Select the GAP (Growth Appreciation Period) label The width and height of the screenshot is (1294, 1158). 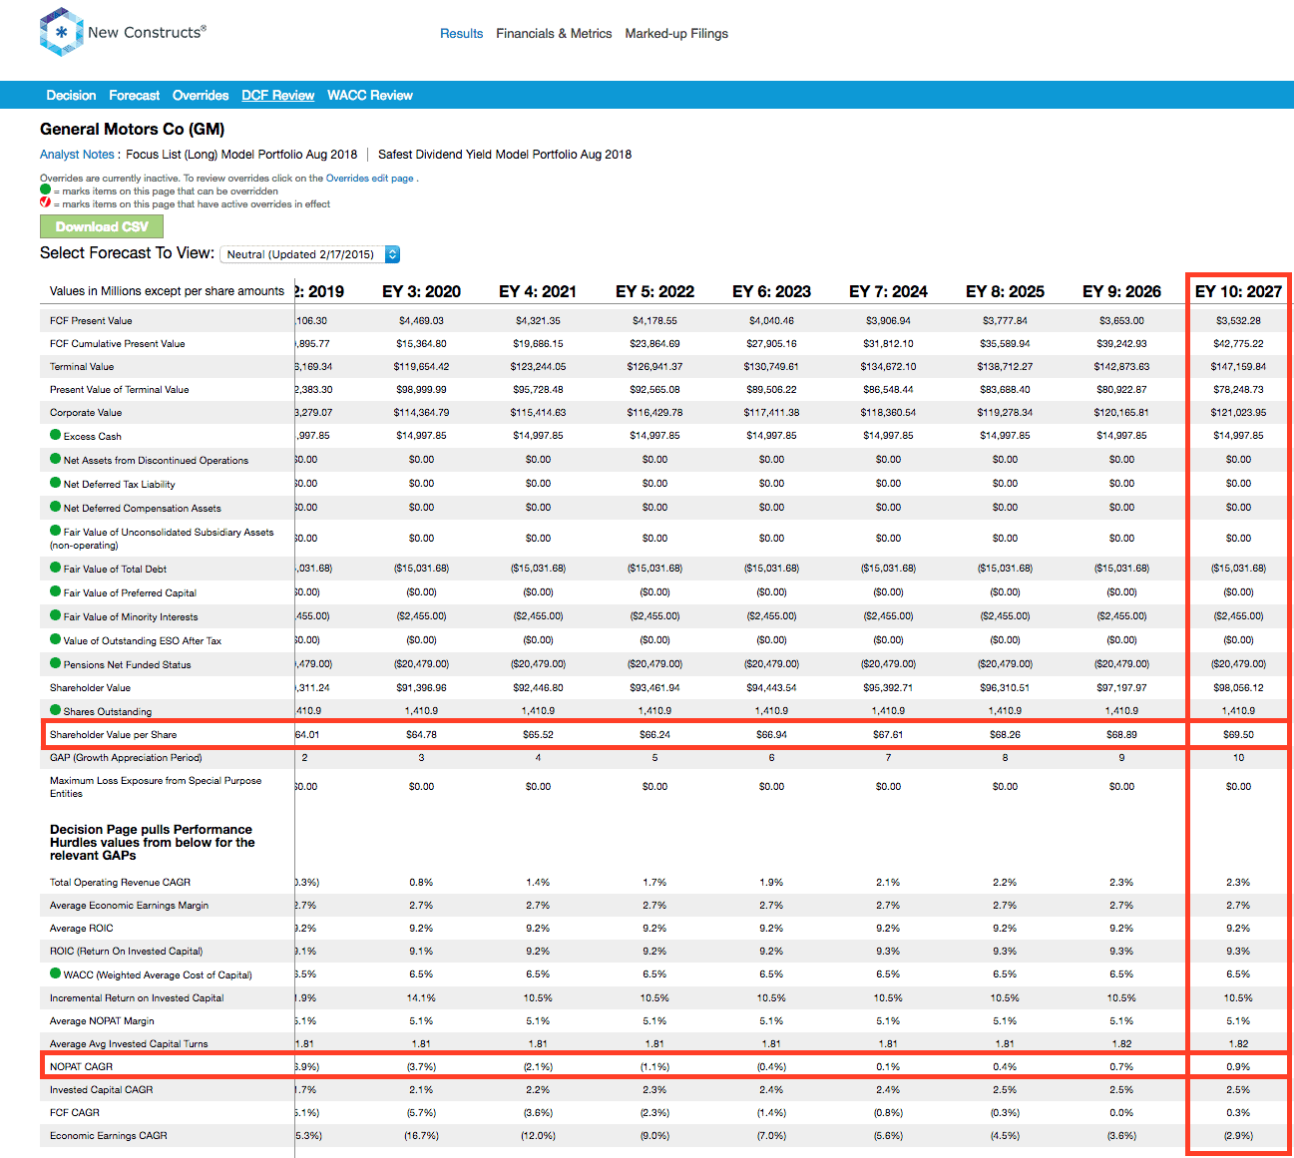click(x=126, y=758)
